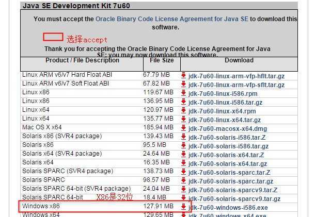
Task: Open jdk-7u60-linux-x64.rpm download link
Action: (222, 111)
